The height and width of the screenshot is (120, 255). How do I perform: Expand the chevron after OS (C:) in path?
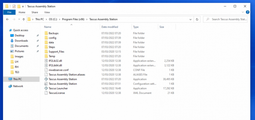coord(59,19)
